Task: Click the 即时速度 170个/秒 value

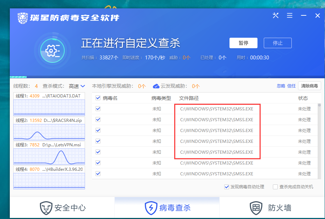Action: point(155,58)
